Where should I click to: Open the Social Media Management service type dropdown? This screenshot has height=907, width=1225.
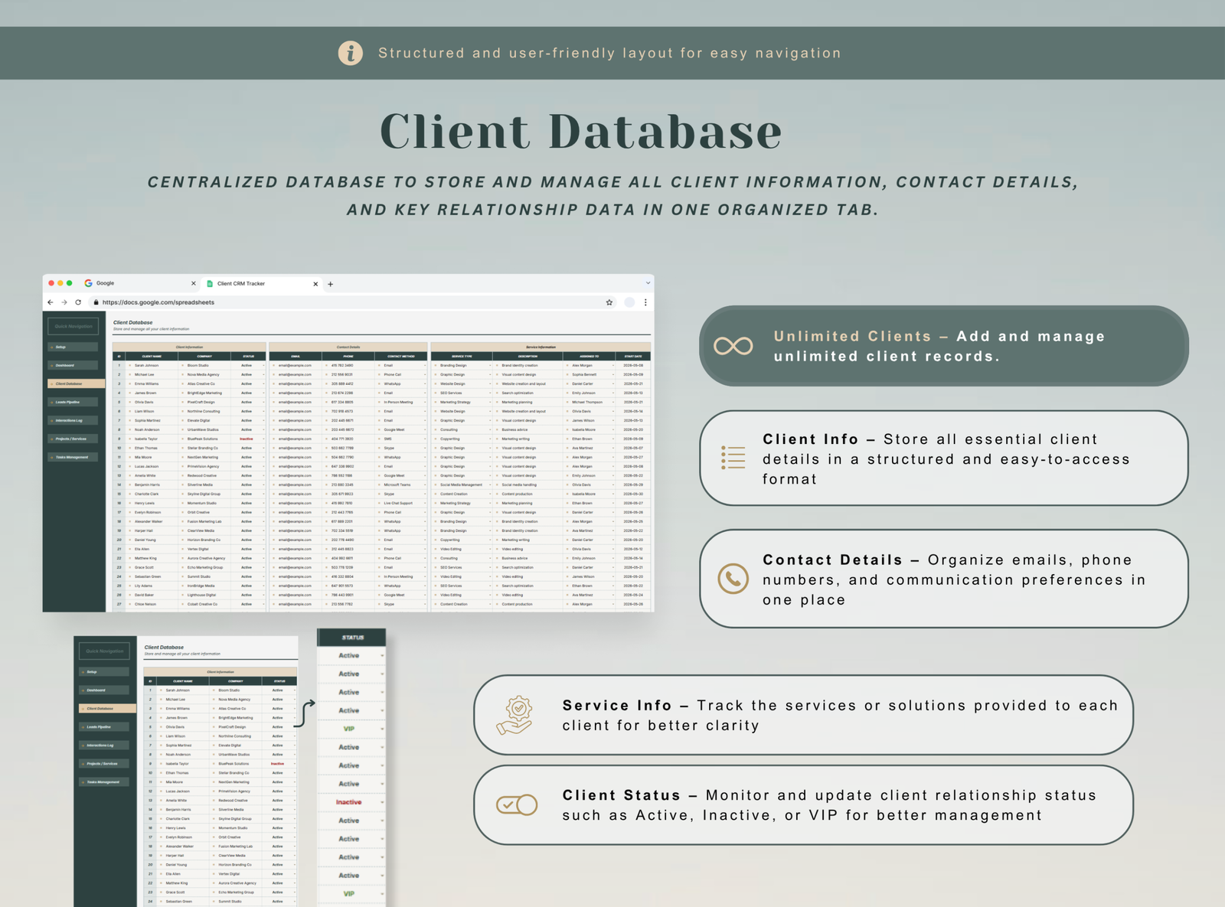(x=490, y=485)
